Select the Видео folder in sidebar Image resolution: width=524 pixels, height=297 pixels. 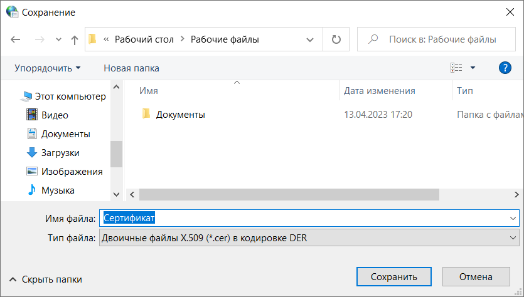coord(55,115)
